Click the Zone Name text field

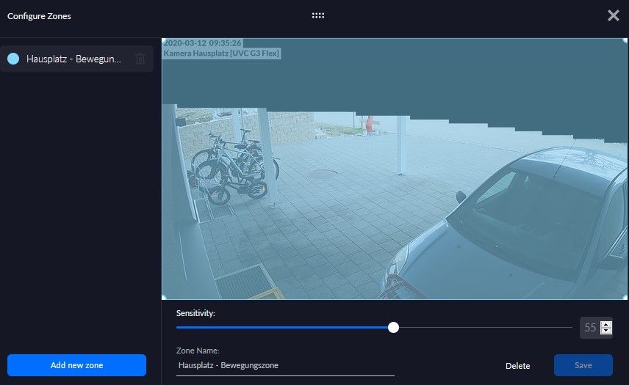(x=285, y=365)
